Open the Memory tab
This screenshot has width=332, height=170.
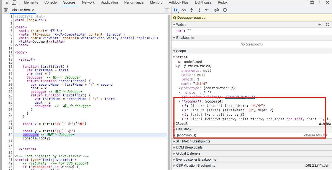(x=156, y=2)
